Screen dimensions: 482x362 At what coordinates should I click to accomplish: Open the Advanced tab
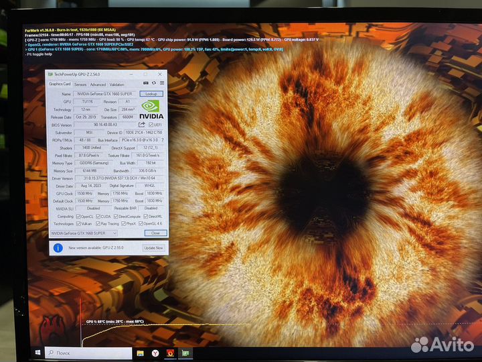98,84
